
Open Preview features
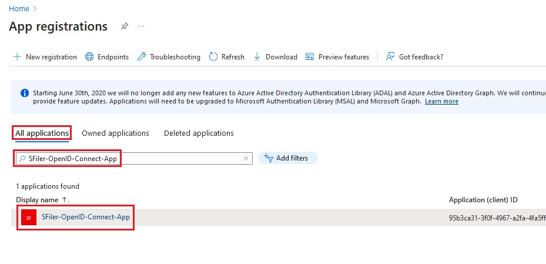click(337, 57)
